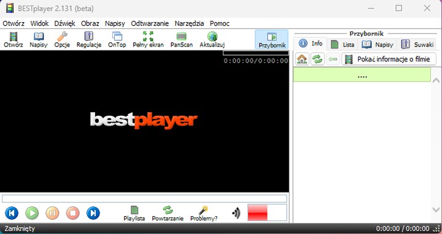The width and height of the screenshot is (442, 234).
Task: Toggle Powtarzanie repeat mode
Action: [168, 213]
